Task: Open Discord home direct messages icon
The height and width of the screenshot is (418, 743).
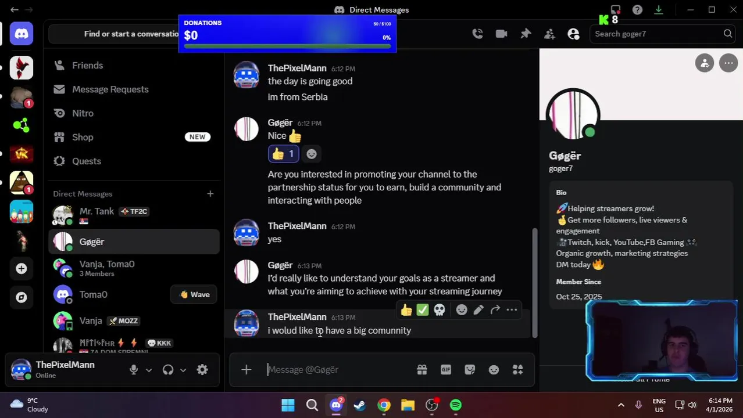Action: pos(22,34)
